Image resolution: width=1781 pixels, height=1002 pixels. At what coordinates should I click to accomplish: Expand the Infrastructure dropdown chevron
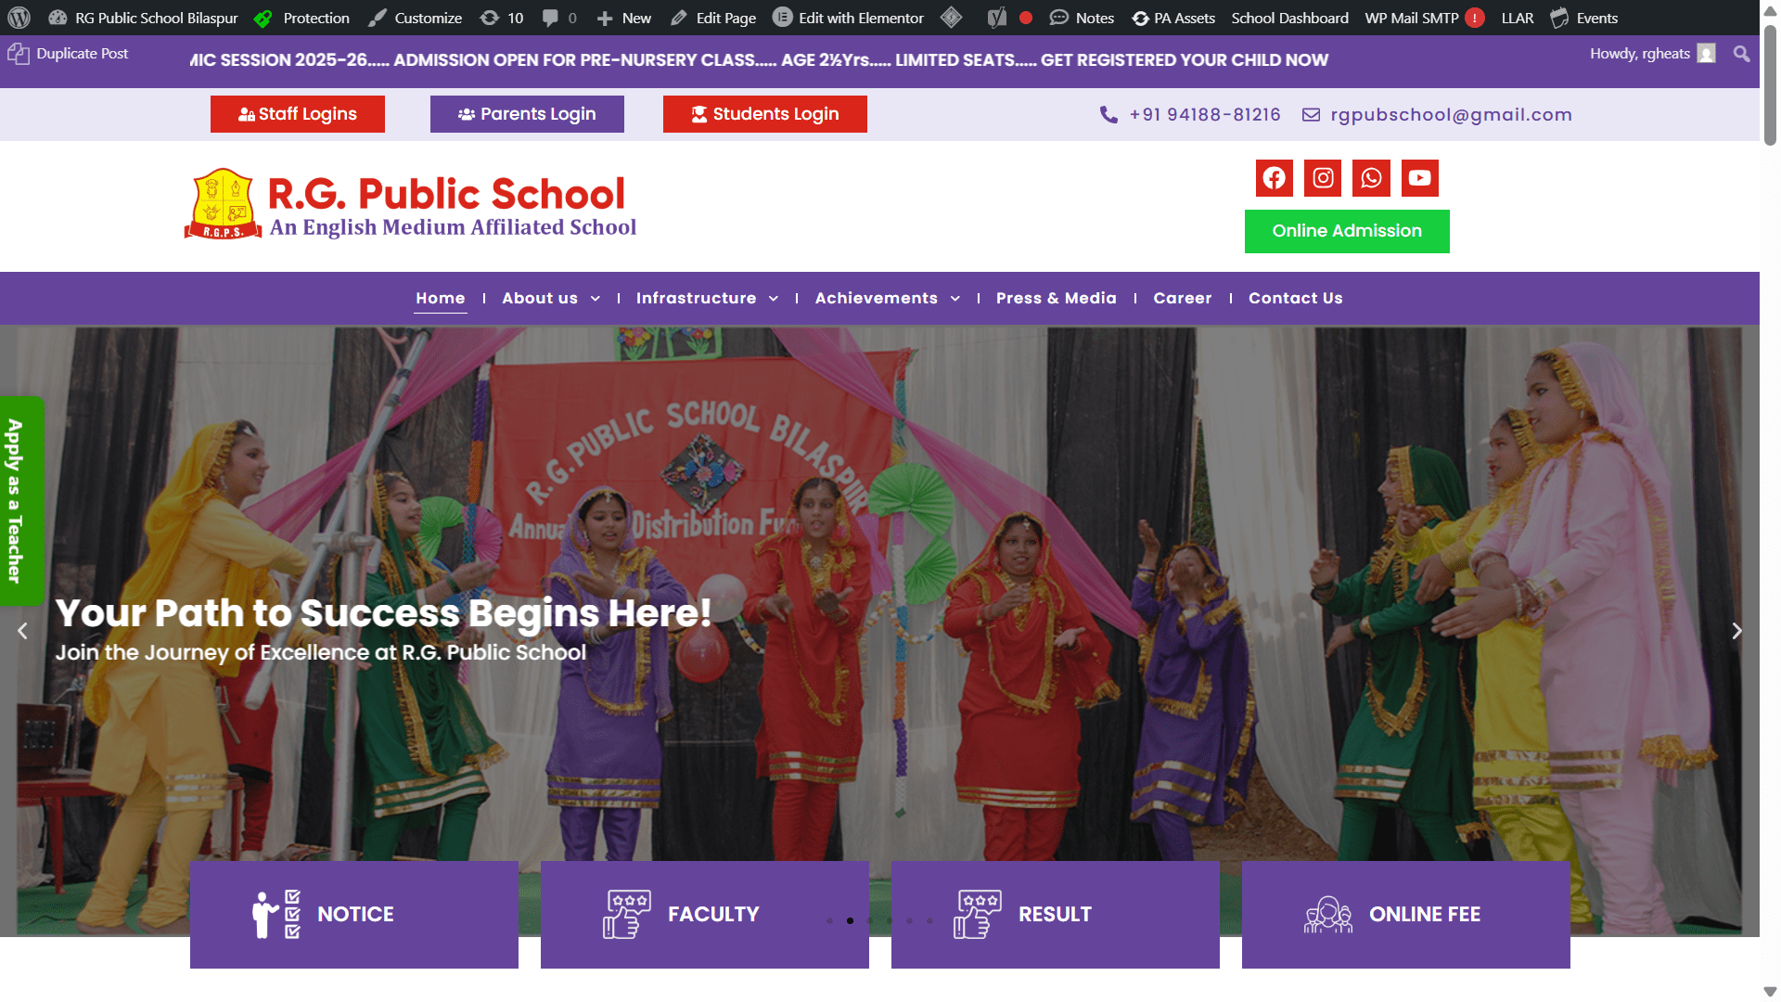point(773,299)
